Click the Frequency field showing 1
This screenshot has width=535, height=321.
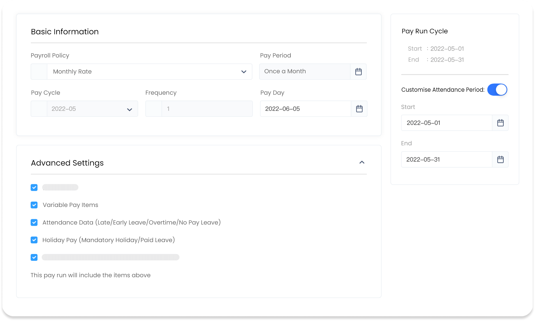click(x=199, y=109)
